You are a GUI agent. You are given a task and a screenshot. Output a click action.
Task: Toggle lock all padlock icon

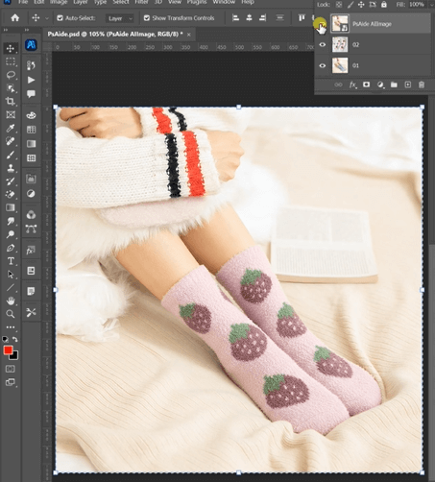[384, 5]
